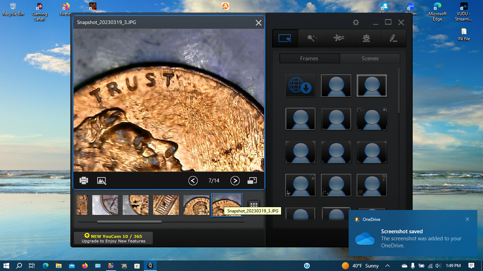Viewport: 483px width, 271px height.
Task: Dismiss the OneDrive notification
Action: point(467,219)
